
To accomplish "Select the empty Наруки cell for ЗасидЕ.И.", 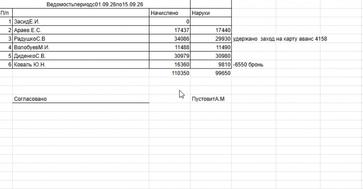I will point(211,22).
